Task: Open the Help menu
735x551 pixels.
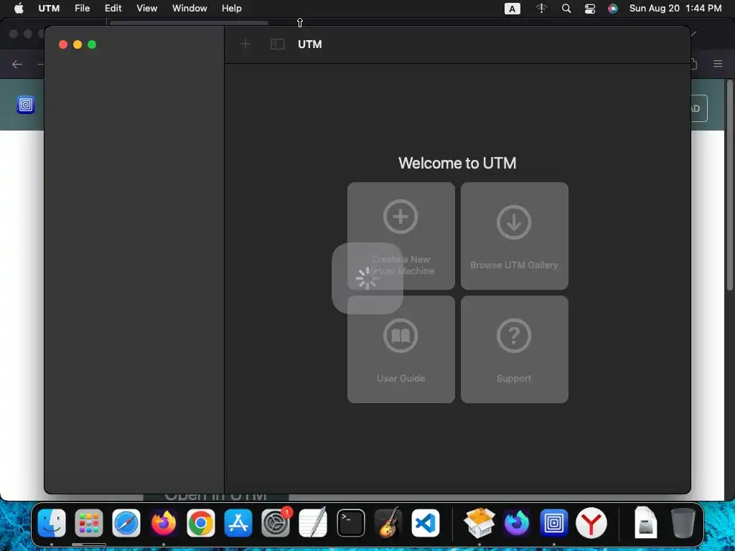Action: pyautogui.click(x=232, y=9)
